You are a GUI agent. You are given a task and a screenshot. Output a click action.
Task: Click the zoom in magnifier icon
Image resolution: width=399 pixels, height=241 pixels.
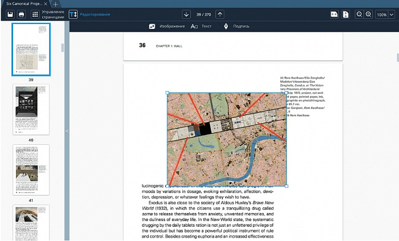(369, 14)
